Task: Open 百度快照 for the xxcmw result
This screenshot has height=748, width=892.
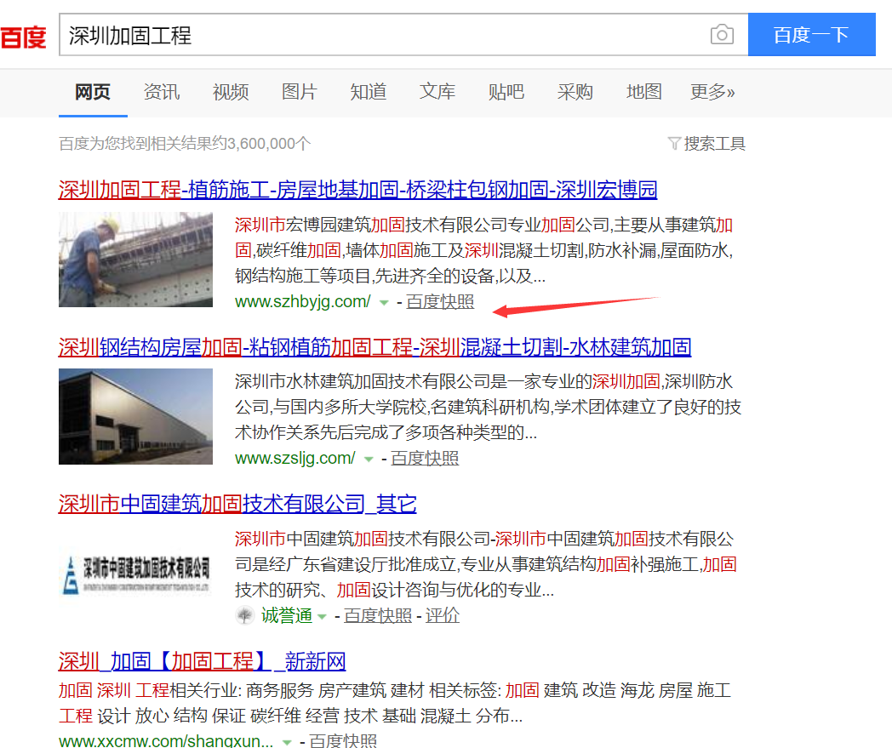Action: [x=343, y=740]
